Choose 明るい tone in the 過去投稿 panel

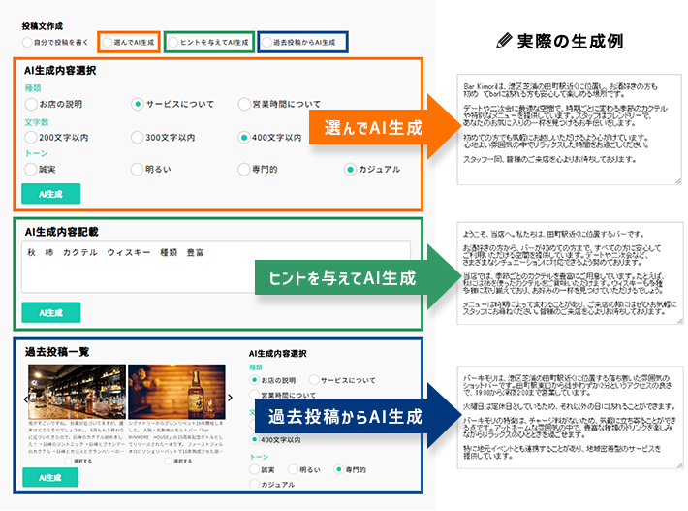pos(293,469)
